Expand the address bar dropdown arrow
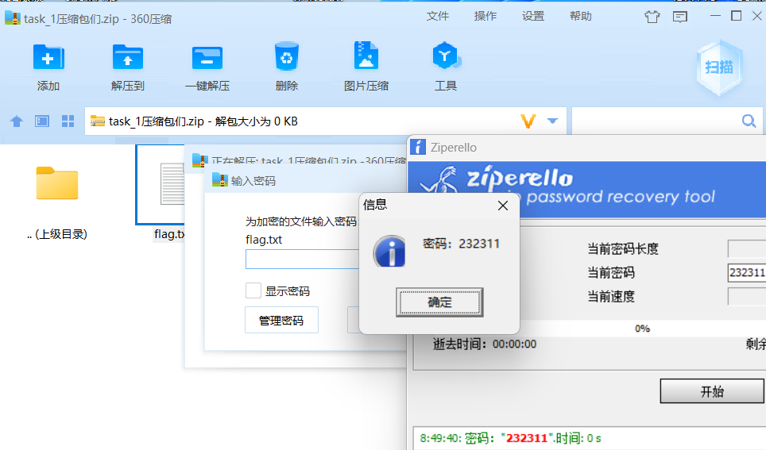 [x=552, y=121]
